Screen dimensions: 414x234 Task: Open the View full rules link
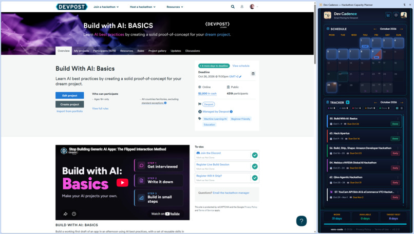coord(100,109)
